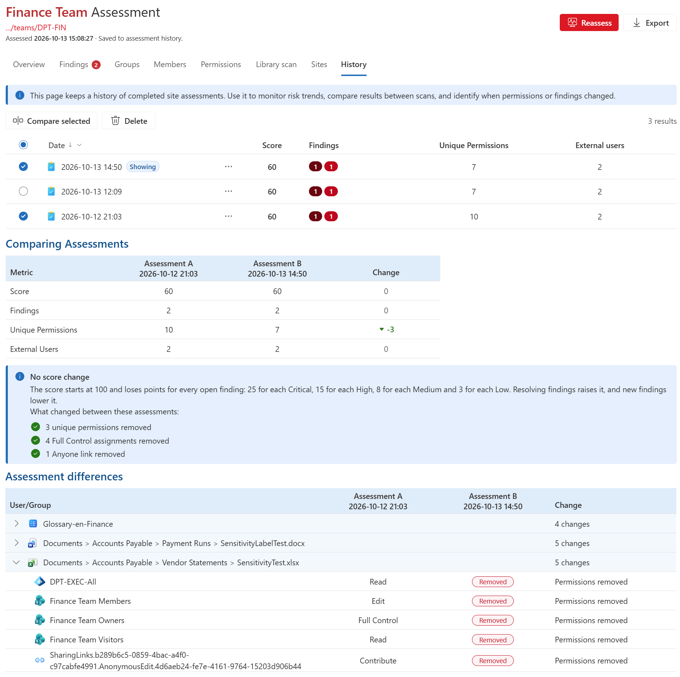680x677 pixels.
Task: Click Compare selected button
Action: click(x=51, y=121)
